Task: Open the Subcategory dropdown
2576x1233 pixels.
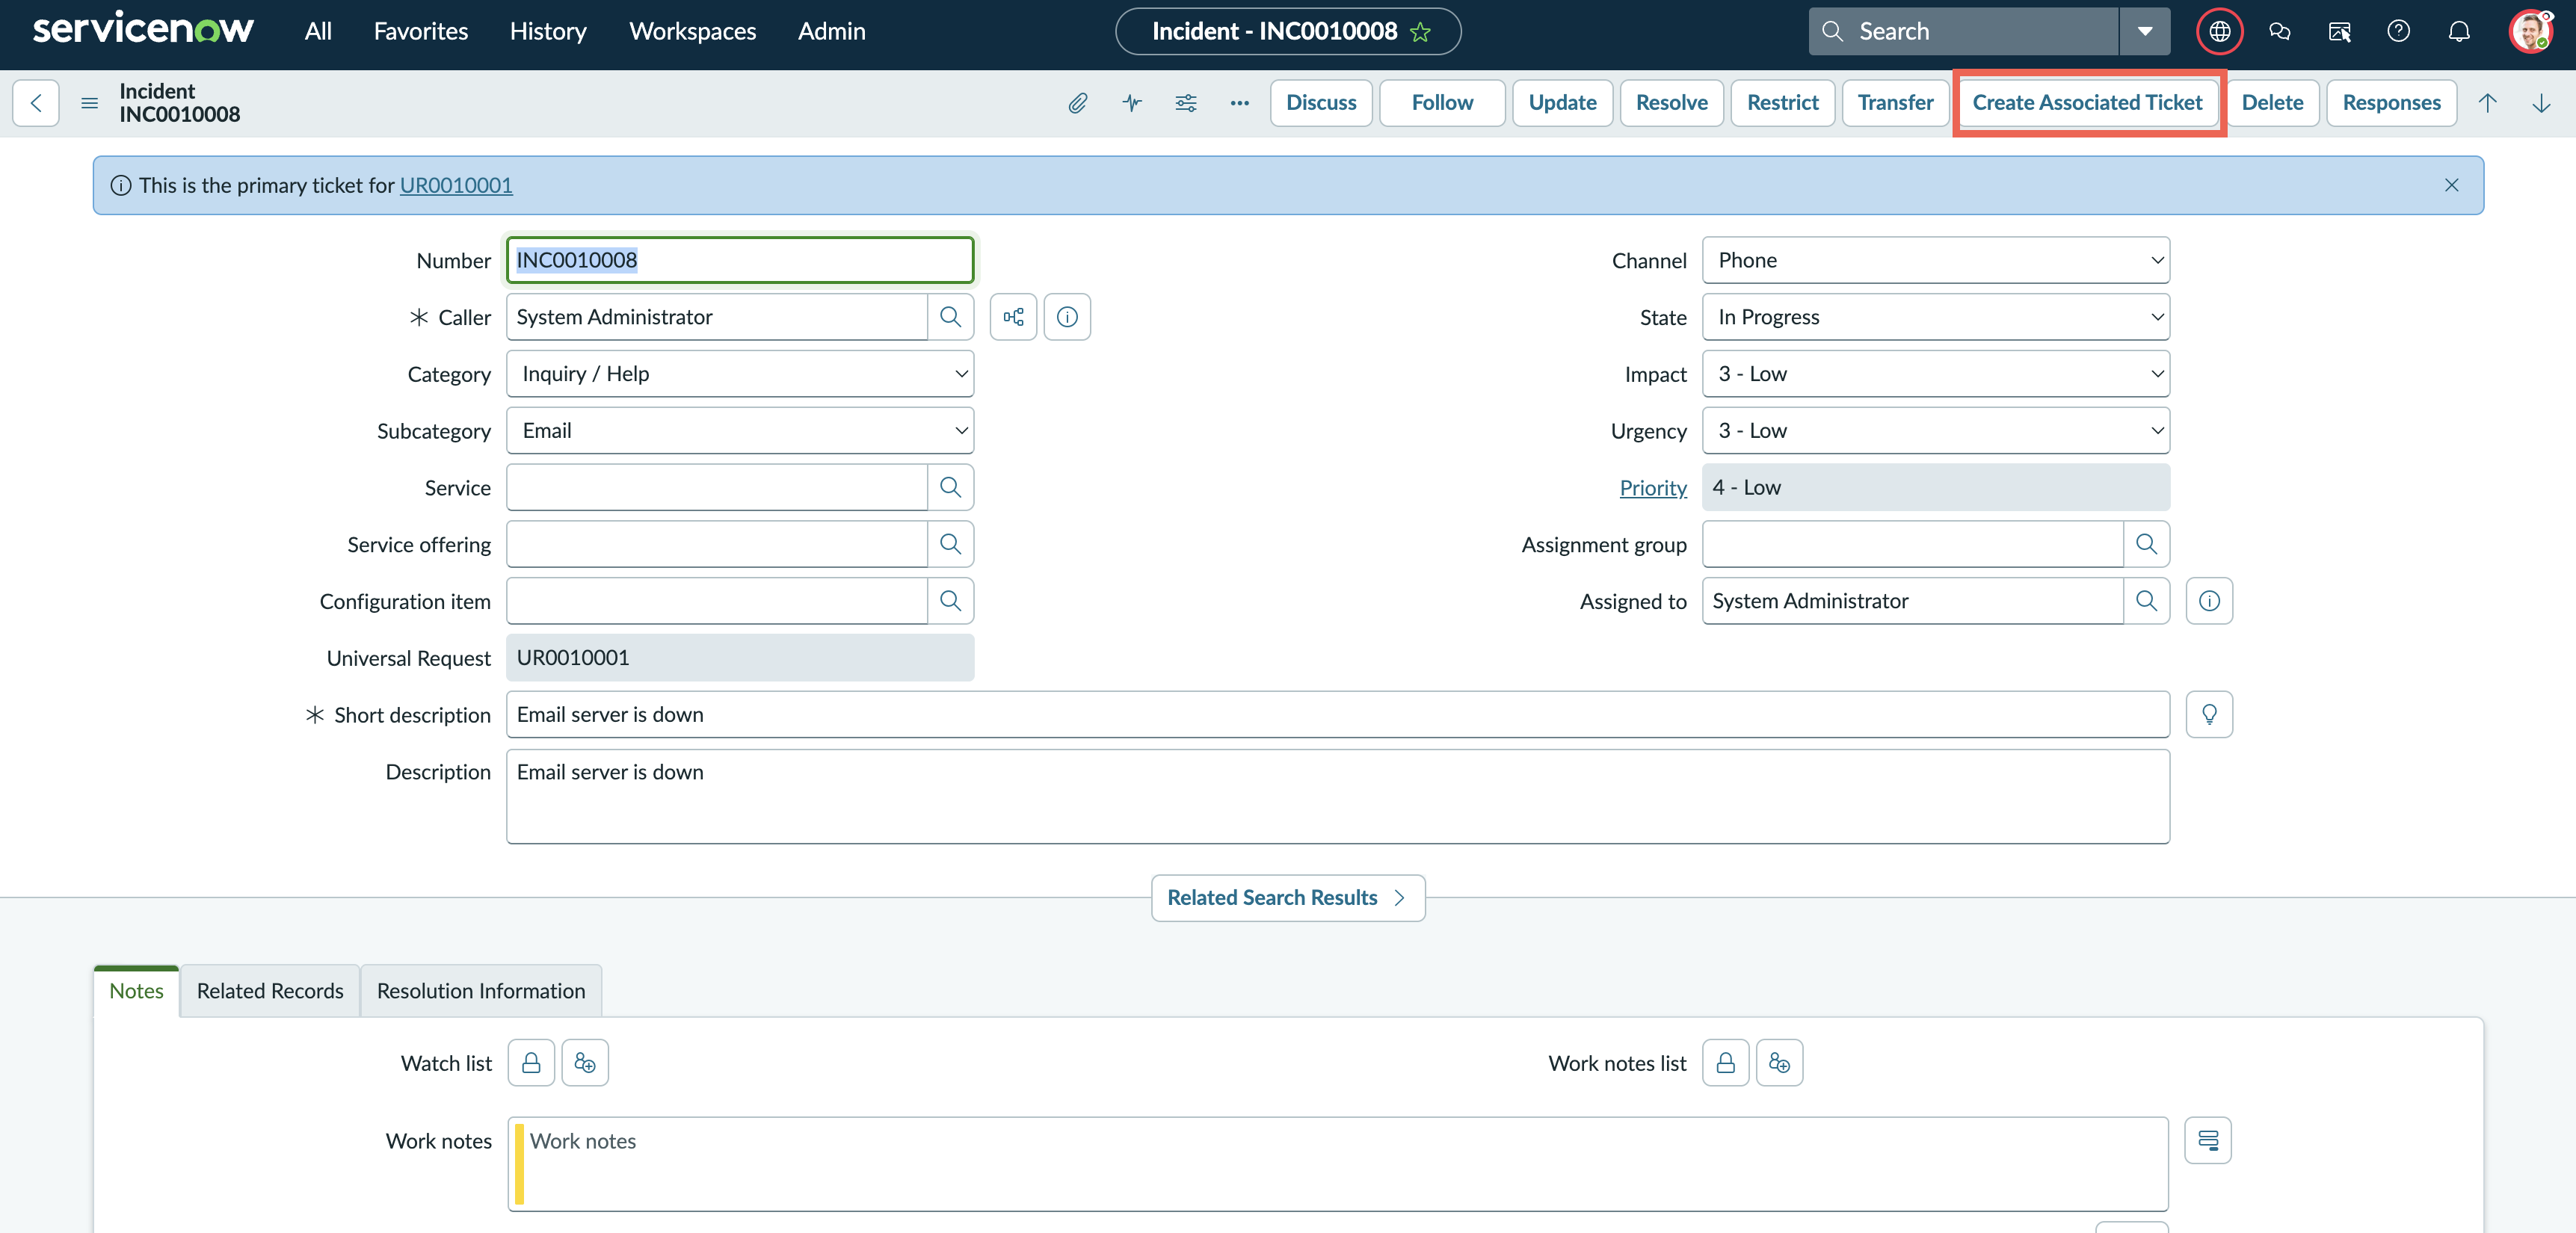Action: 740,431
